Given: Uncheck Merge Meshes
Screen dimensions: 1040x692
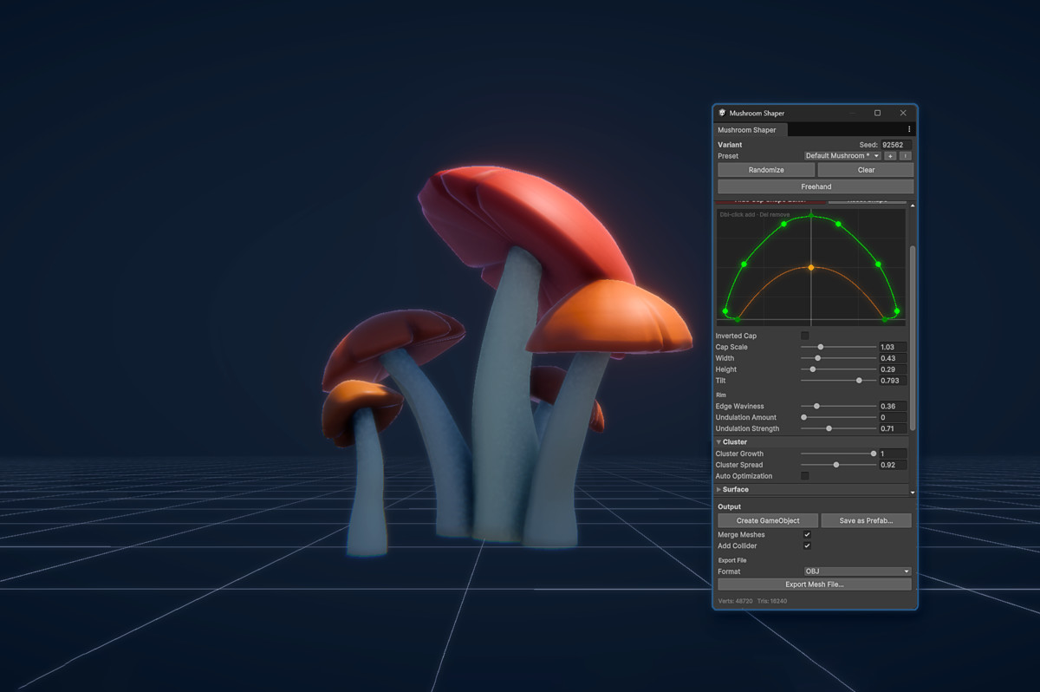Looking at the screenshot, I should pos(807,535).
